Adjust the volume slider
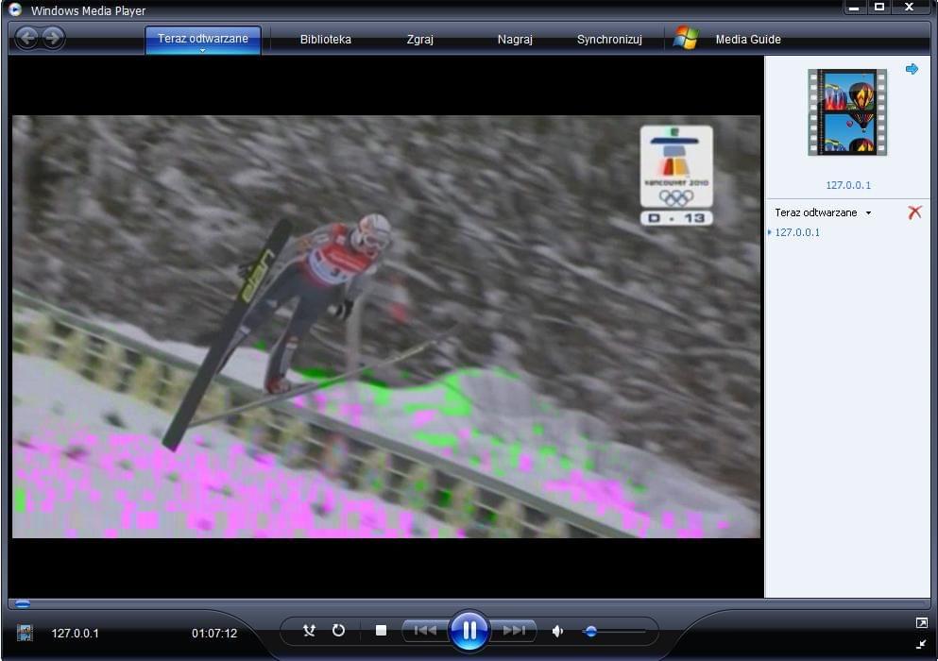The width and height of the screenshot is (938, 661). click(x=590, y=631)
